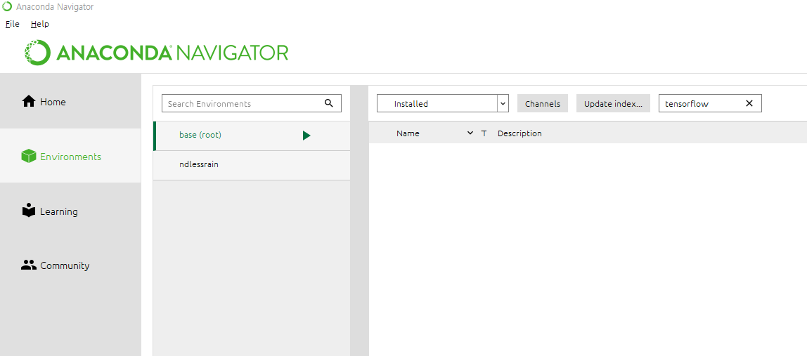Click the green Environments cube icon
The width and height of the screenshot is (807, 356).
click(x=28, y=156)
